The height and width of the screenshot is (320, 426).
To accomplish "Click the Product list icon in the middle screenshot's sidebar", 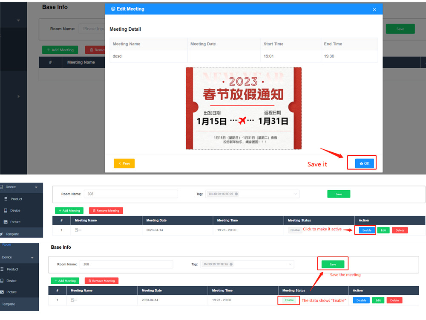I will pyautogui.click(x=6, y=199).
